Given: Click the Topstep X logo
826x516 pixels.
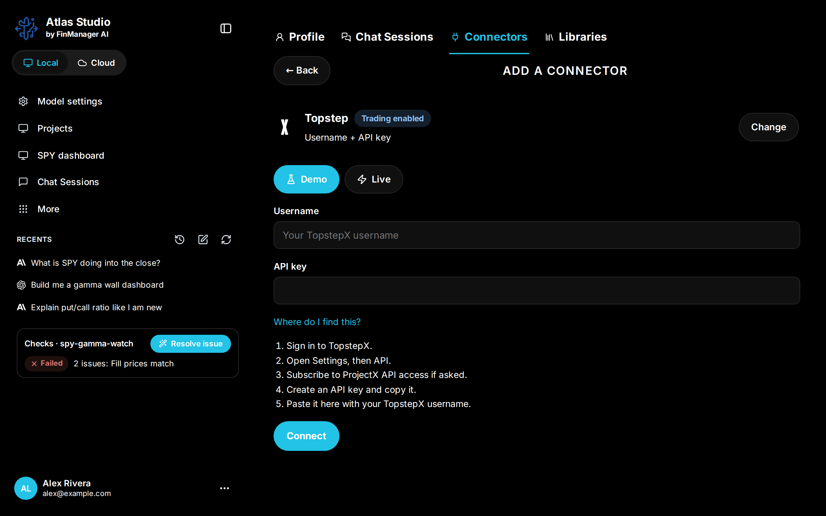Looking at the screenshot, I should pyautogui.click(x=285, y=127).
